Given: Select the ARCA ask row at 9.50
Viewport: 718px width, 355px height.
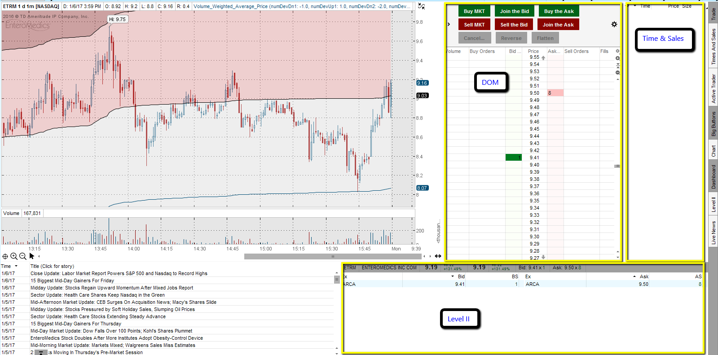Looking at the screenshot, I should 613,284.
